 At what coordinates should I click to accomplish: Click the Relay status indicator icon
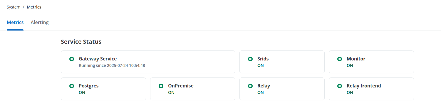pyautogui.click(x=250, y=86)
